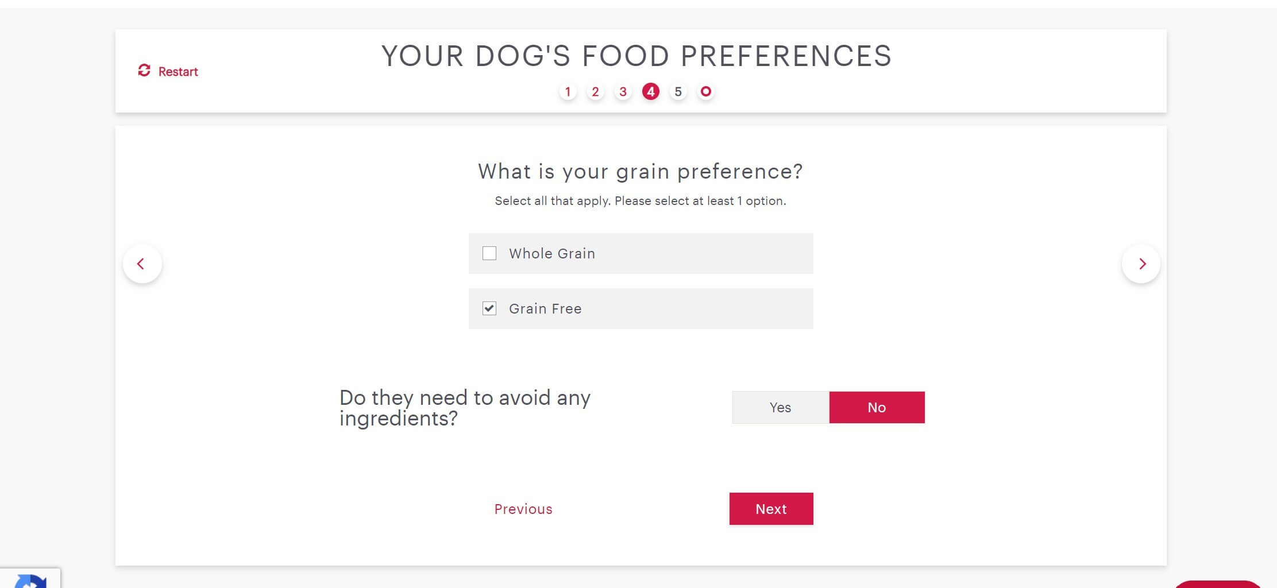Click the Restart refresh icon
This screenshot has width=1277, height=588.
pos(144,71)
